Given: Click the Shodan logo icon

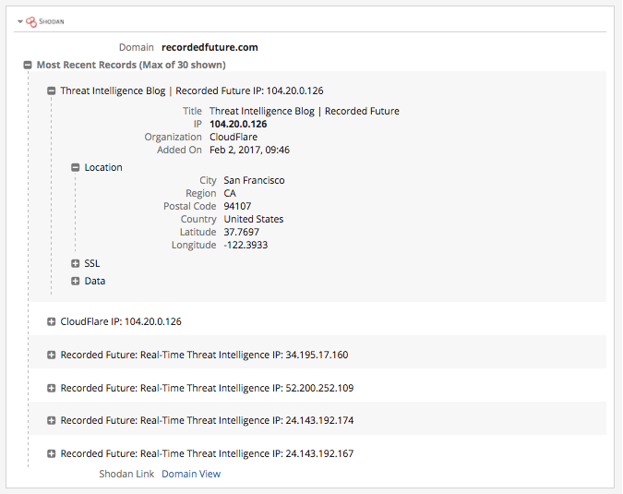Looking at the screenshot, I should (31, 20).
